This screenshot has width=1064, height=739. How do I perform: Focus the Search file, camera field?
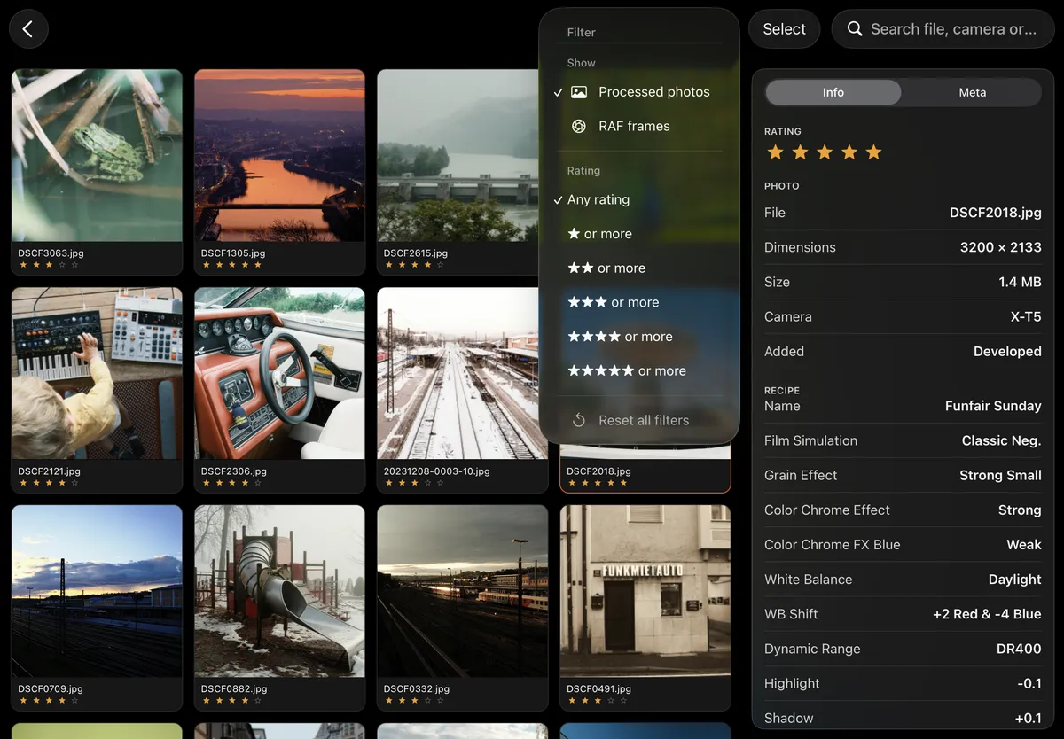tap(943, 29)
